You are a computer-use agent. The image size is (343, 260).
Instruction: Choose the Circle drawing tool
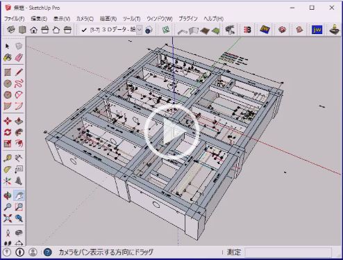click(x=8, y=83)
